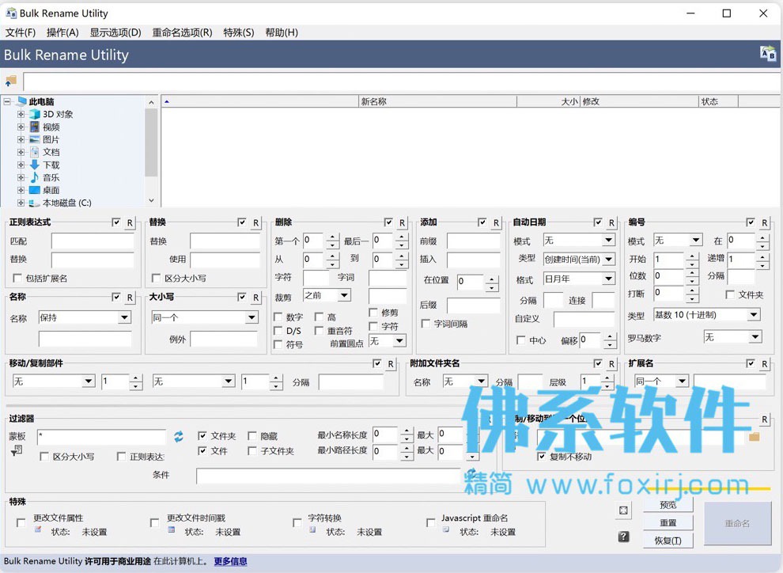
Task: Enable the 子文件夹 checkbox
Action: (252, 450)
